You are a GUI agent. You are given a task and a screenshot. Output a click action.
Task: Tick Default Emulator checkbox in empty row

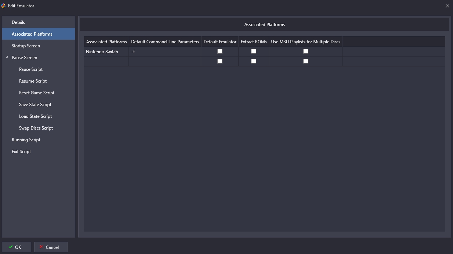click(220, 61)
